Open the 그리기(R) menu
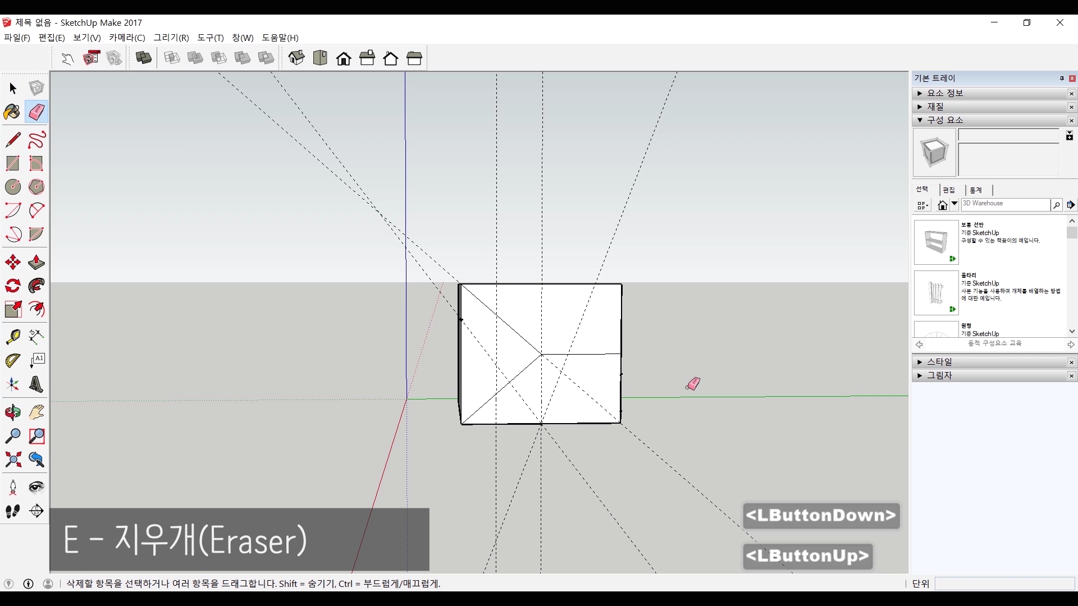 point(171,38)
